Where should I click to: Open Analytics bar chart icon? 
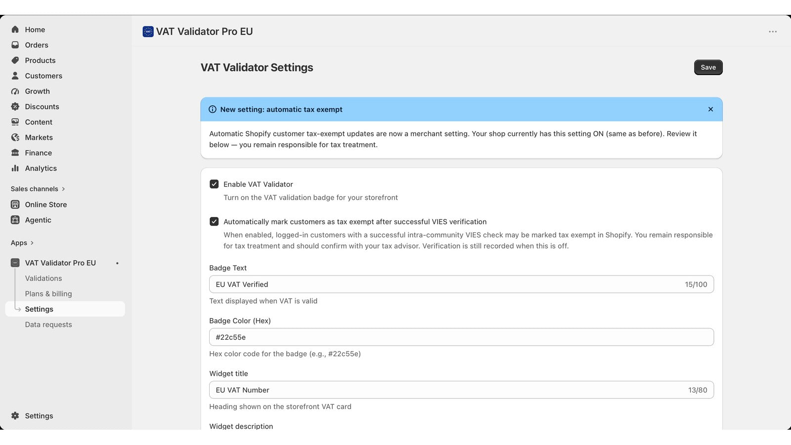point(15,168)
